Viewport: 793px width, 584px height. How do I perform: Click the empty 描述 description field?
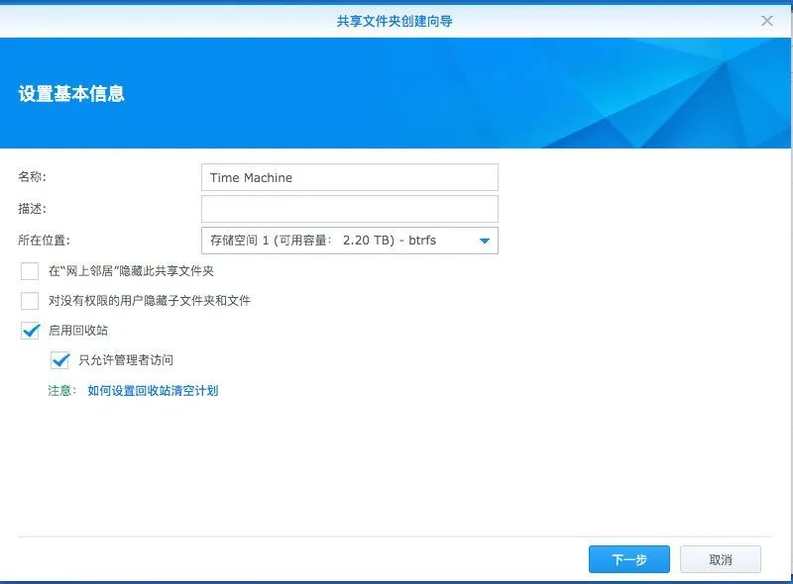347,208
